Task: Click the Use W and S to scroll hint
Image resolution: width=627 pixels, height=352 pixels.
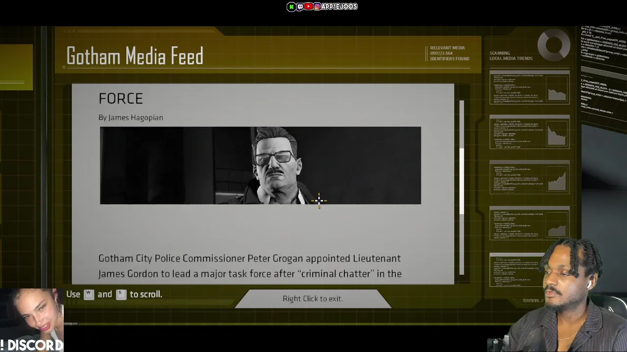Action: click(114, 294)
